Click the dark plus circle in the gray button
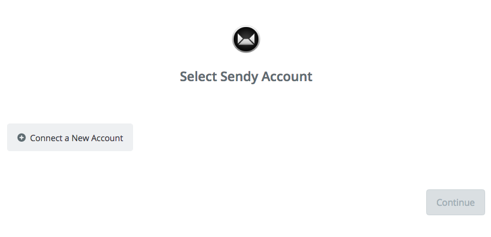This screenshot has height=237, width=491. [21, 138]
